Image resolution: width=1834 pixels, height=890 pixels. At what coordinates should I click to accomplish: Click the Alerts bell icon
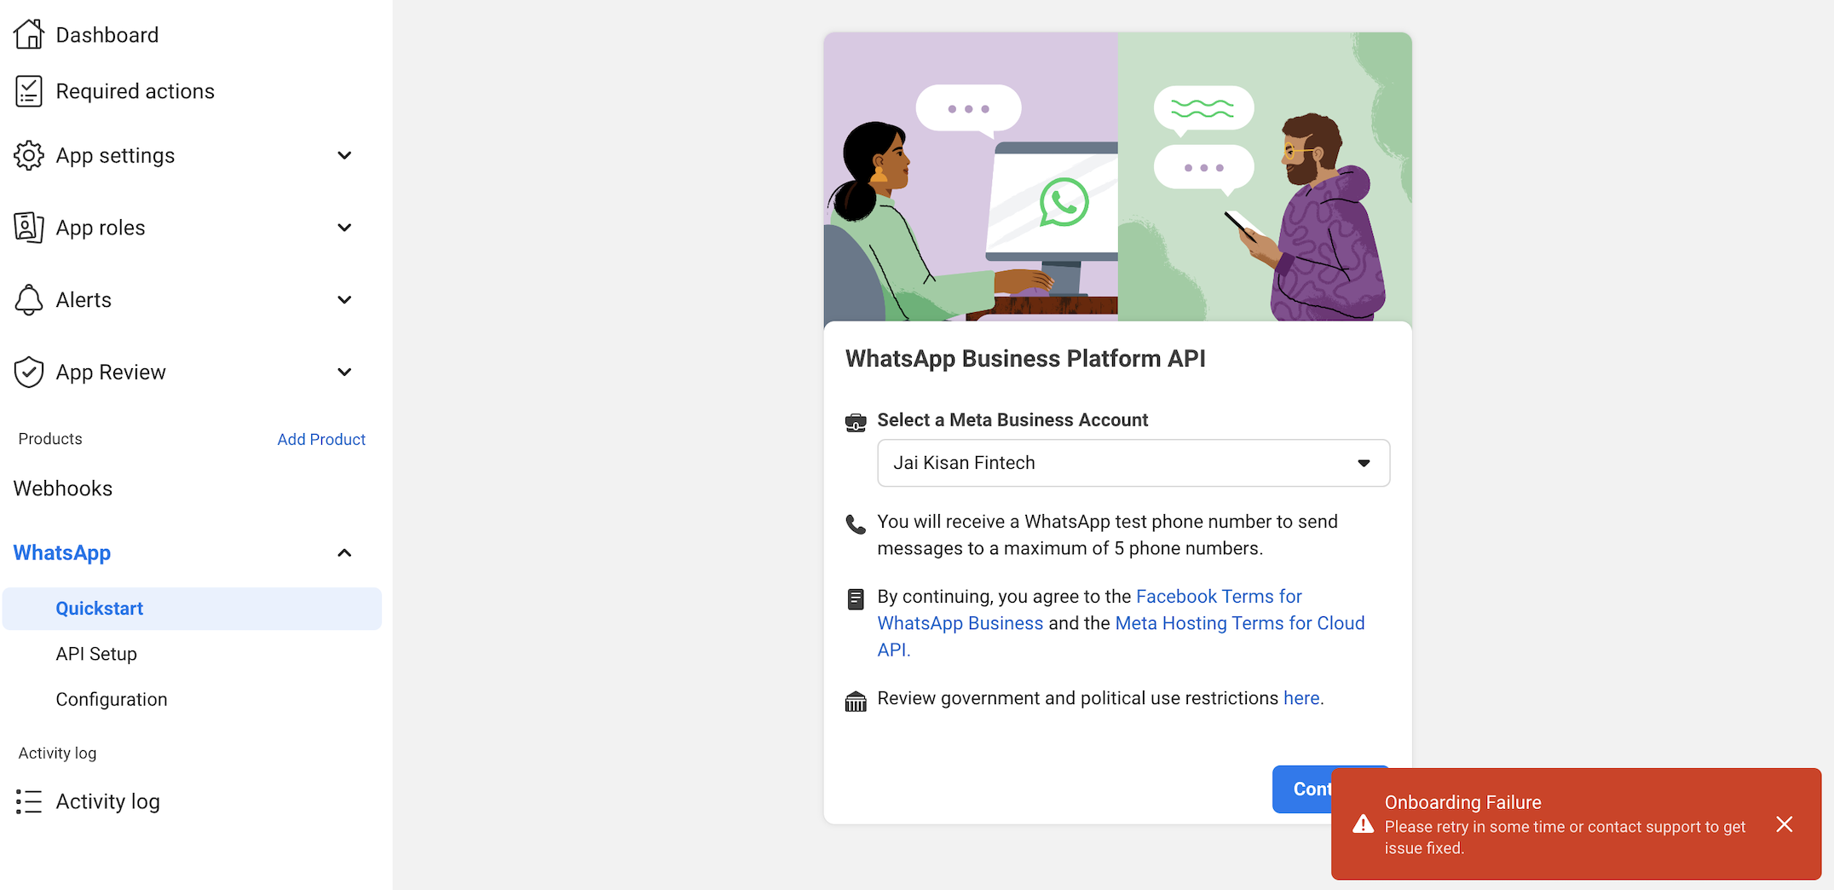pyautogui.click(x=29, y=300)
